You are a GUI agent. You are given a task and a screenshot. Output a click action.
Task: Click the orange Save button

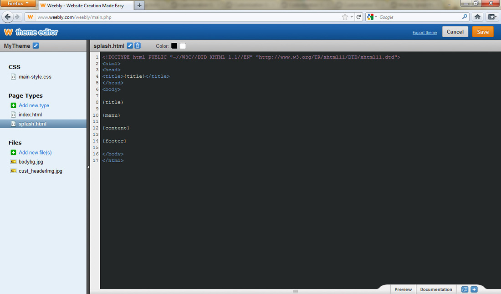coord(483,32)
